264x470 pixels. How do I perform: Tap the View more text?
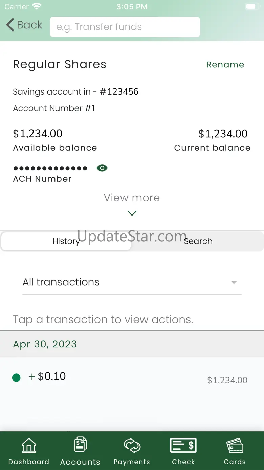click(132, 198)
